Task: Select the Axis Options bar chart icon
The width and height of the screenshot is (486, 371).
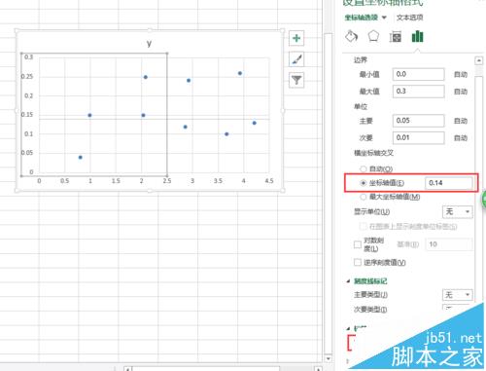Action: tap(417, 36)
